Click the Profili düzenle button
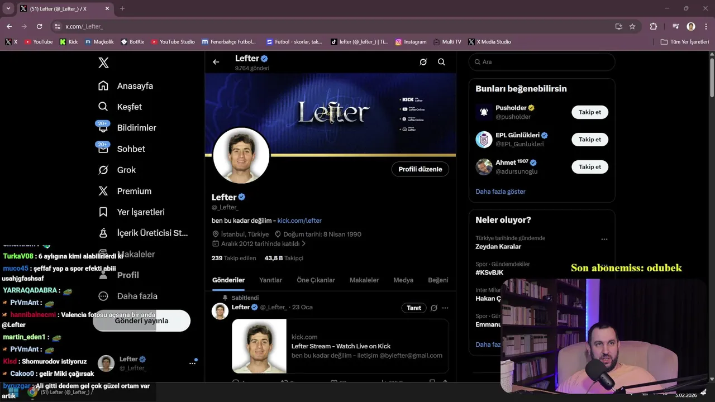715x402 pixels. click(x=420, y=169)
